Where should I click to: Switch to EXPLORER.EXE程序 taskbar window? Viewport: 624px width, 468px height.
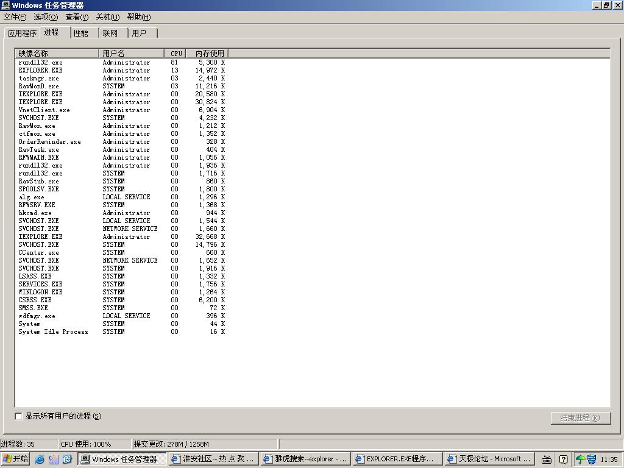click(397, 459)
